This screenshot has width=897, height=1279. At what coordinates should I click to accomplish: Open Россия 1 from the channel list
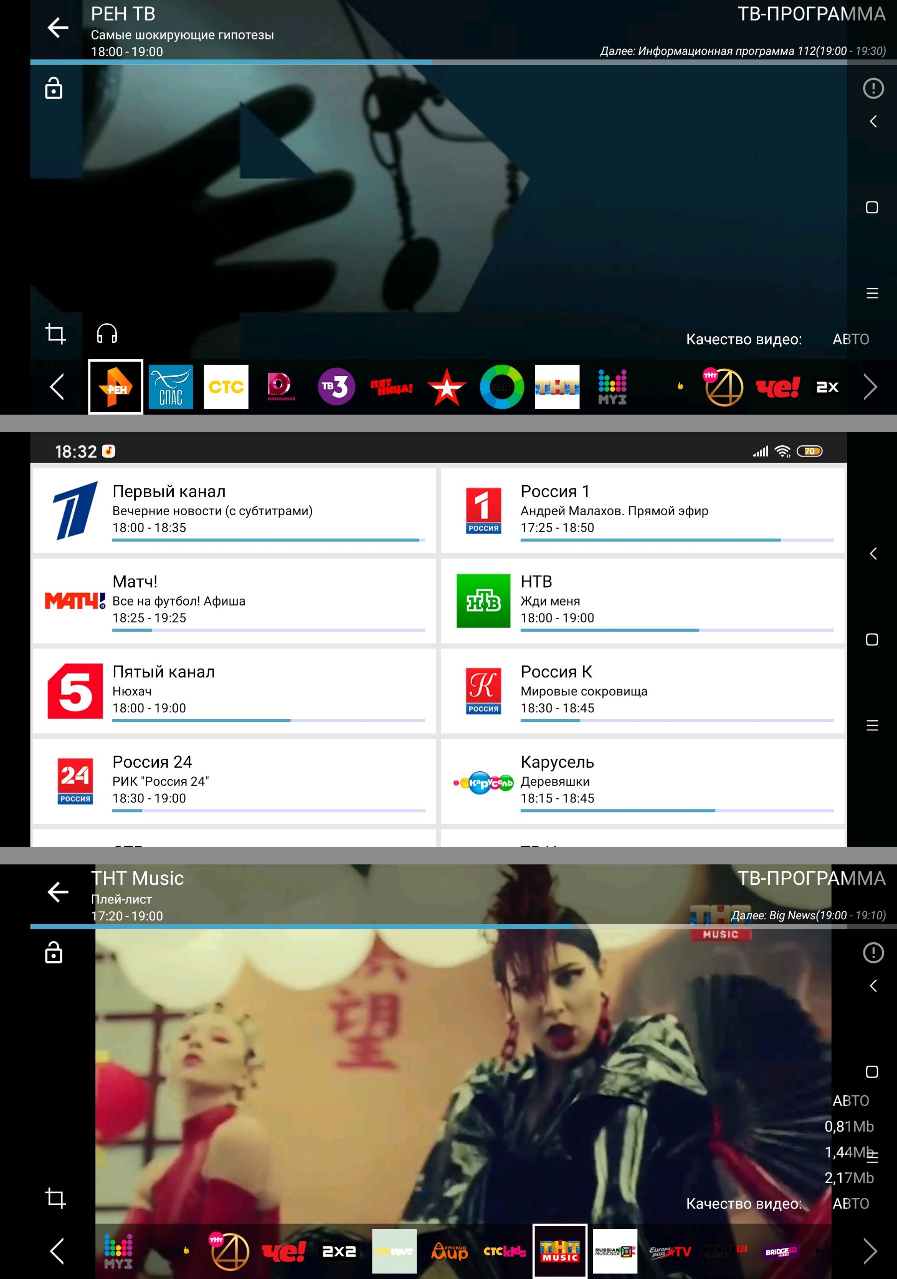(643, 510)
